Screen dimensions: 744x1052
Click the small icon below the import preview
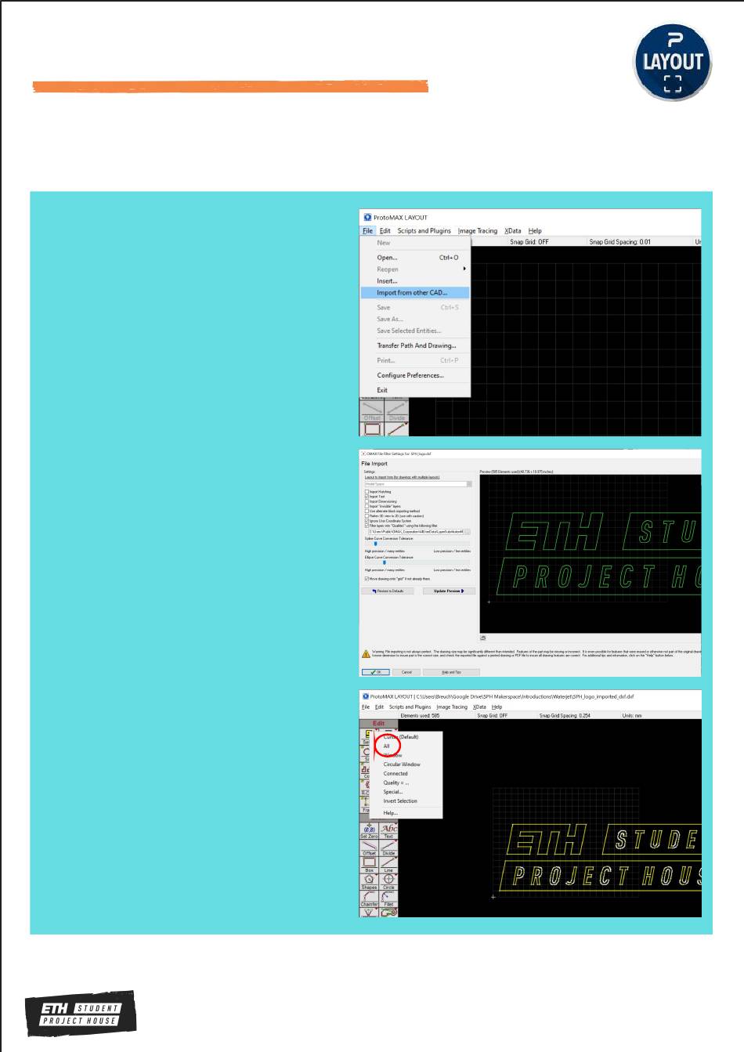click(x=483, y=638)
